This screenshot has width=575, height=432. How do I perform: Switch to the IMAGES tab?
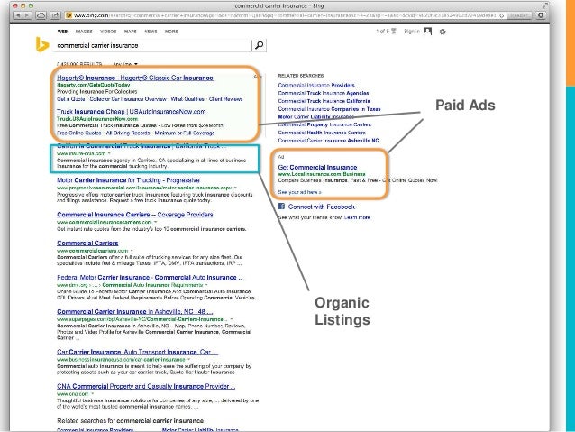[x=84, y=32]
